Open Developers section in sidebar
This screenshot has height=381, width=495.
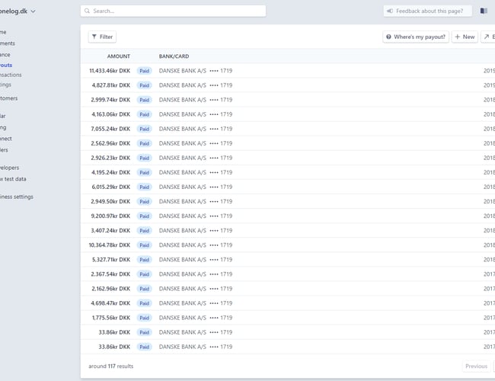point(9,168)
